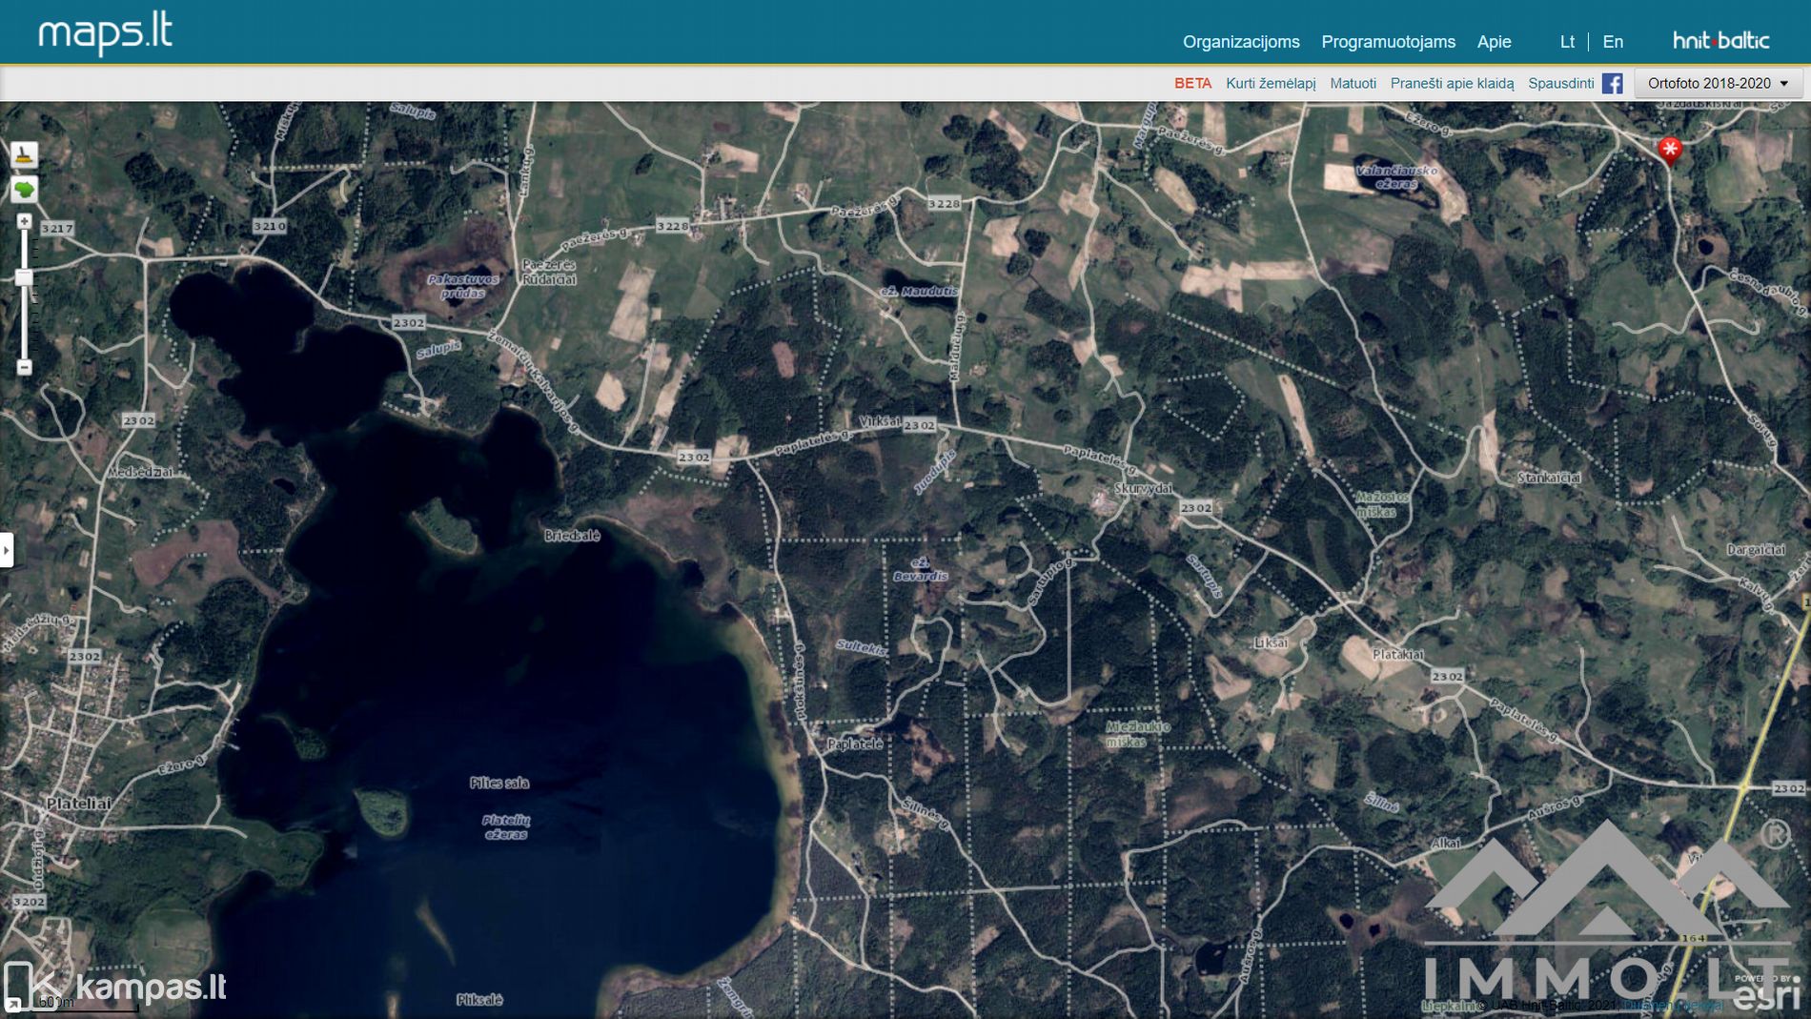The width and height of the screenshot is (1811, 1019).
Task: Switch language to En
Action: [1613, 42]
